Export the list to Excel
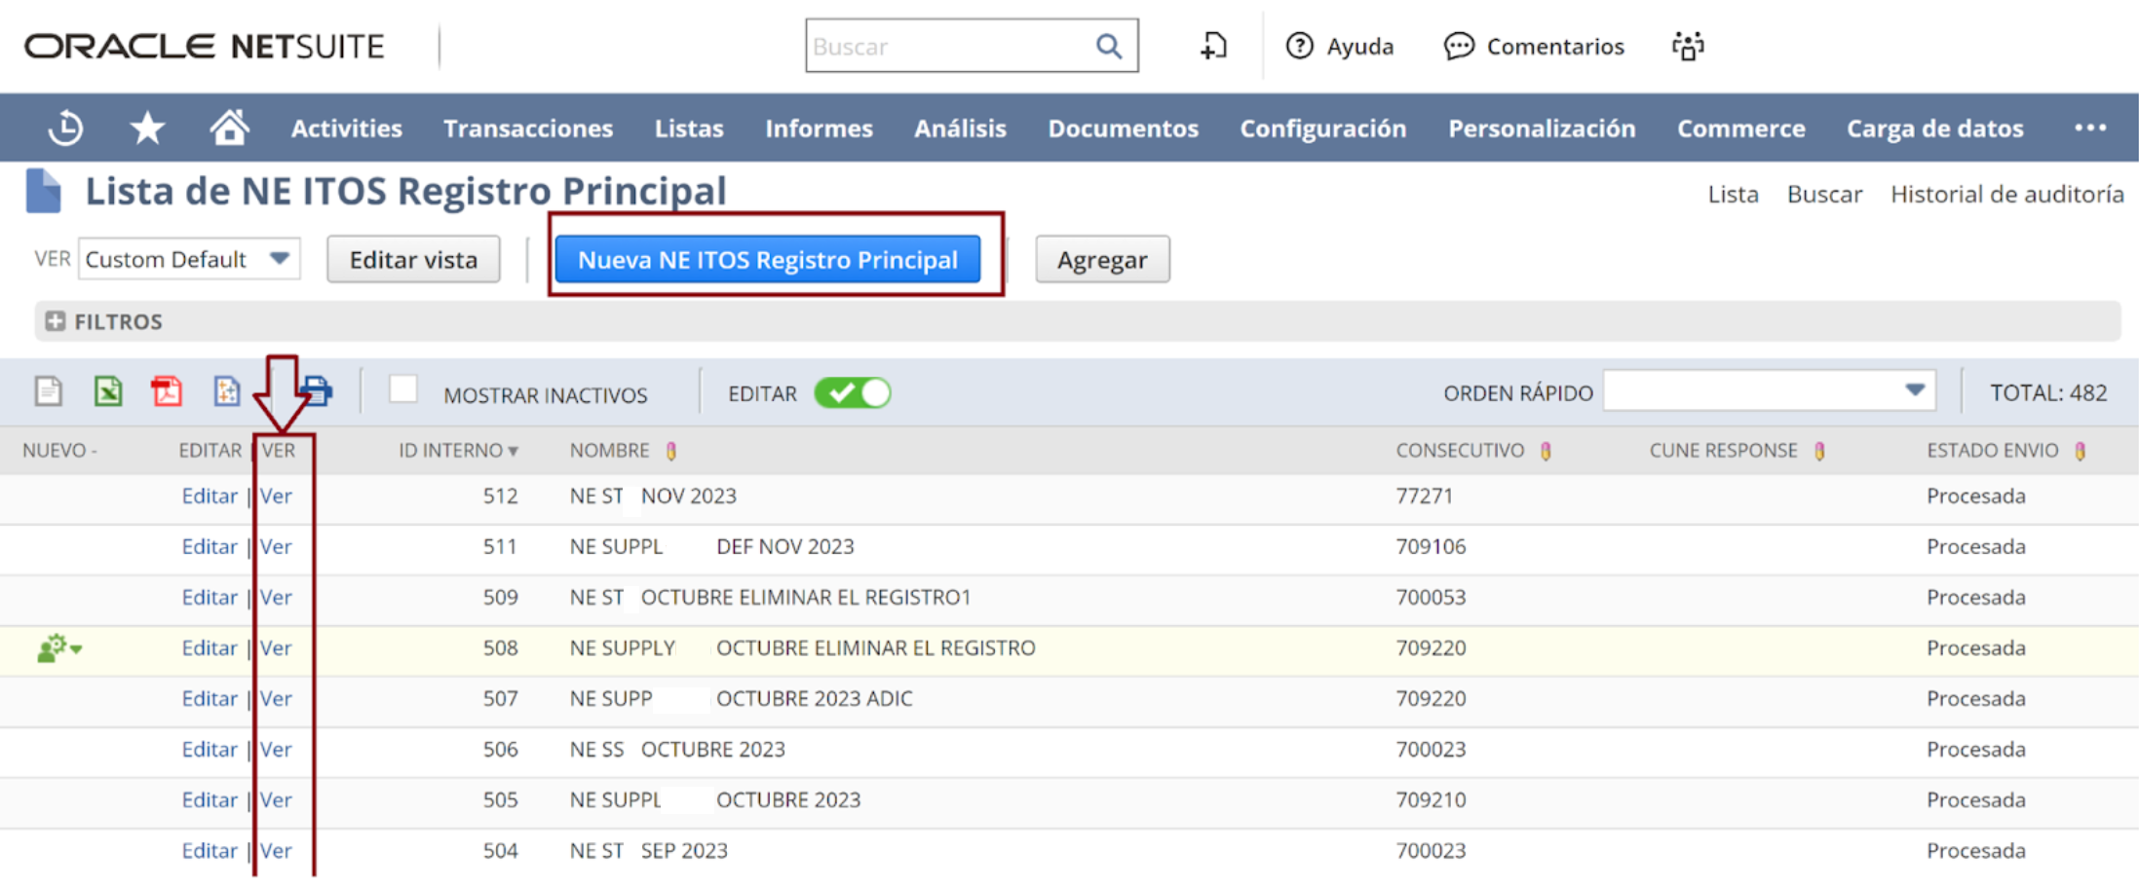Viewport: 2139px width, 886px height. 108,391
